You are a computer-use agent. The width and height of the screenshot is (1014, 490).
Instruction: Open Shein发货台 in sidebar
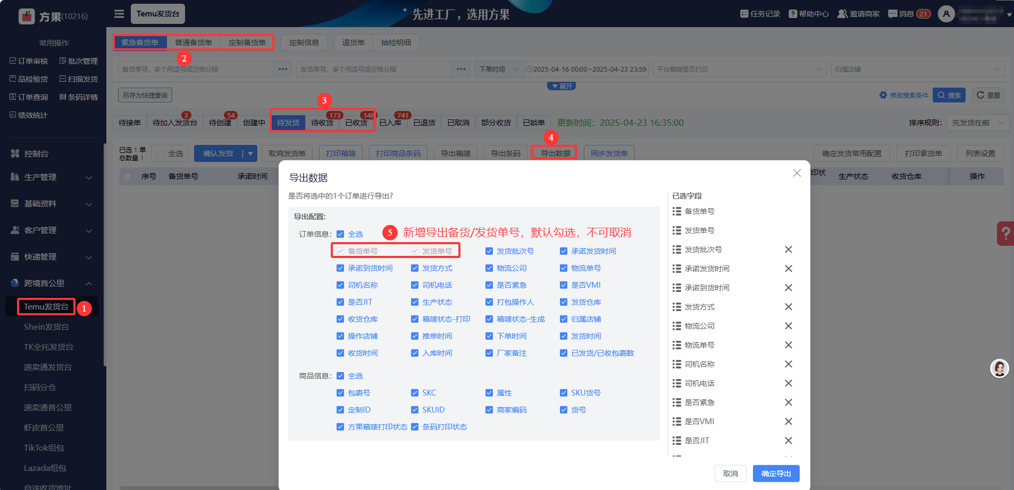click(46, 327)
